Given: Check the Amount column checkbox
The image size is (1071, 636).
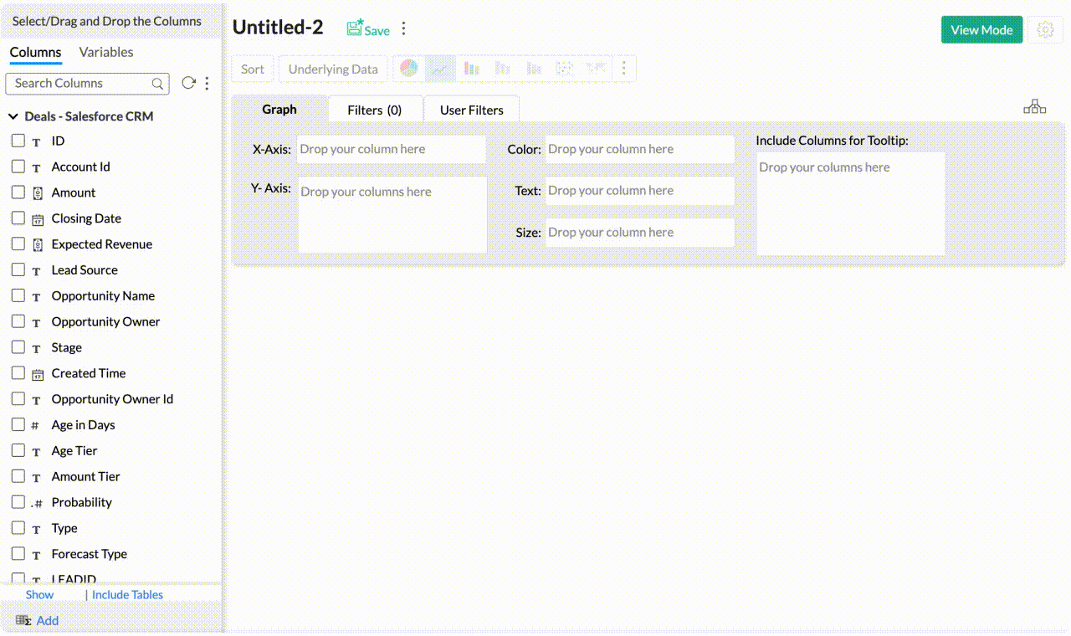Looking at the screenshot, I should coord(18,192).
